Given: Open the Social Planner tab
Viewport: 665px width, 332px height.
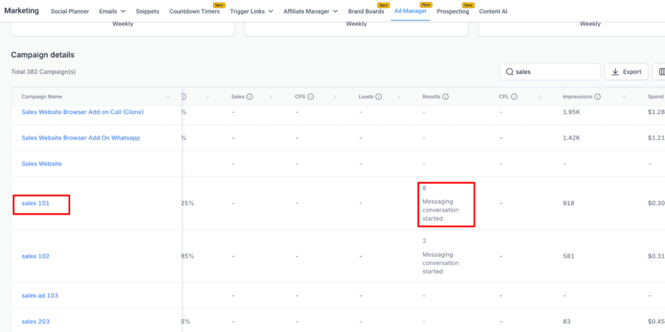Looking at the screenshot, I should (69, 12).
